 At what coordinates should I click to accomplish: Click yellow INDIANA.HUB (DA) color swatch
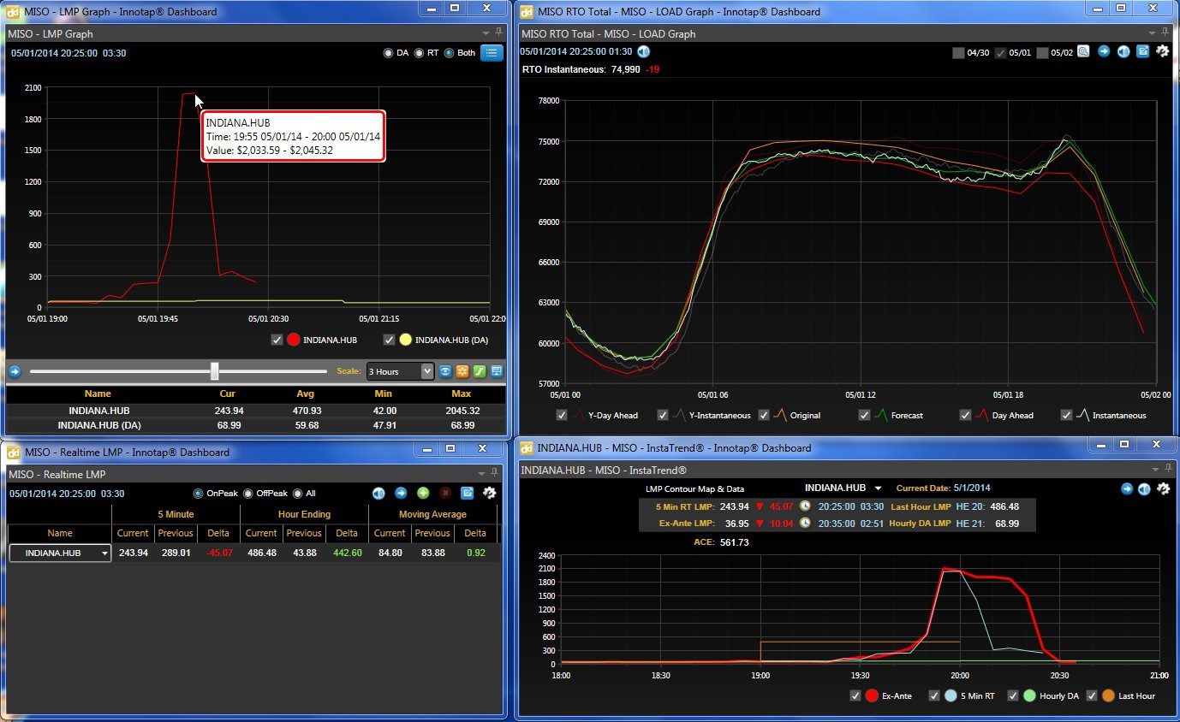[406, 340]
